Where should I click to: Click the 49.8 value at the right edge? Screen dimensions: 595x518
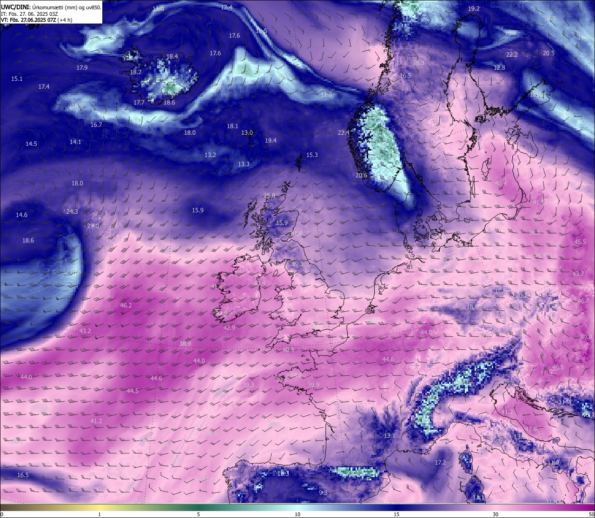click(586, 337)
